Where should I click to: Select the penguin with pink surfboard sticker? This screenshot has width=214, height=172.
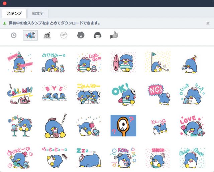click(x=123, y=62)
